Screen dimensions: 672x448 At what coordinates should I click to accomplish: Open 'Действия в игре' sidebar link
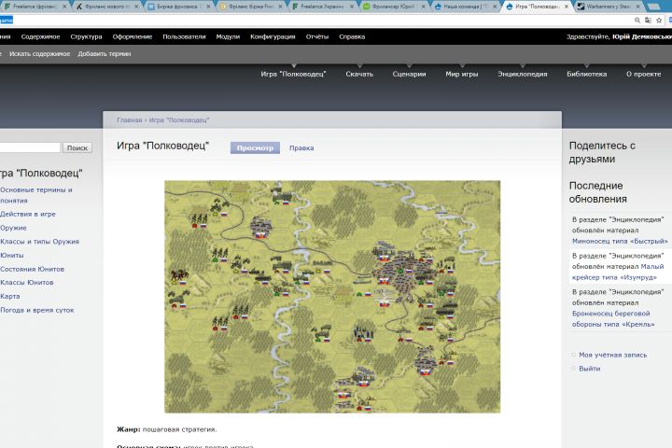pos(28,214)
